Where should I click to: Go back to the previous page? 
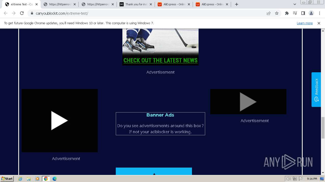[x=6, y=13]
